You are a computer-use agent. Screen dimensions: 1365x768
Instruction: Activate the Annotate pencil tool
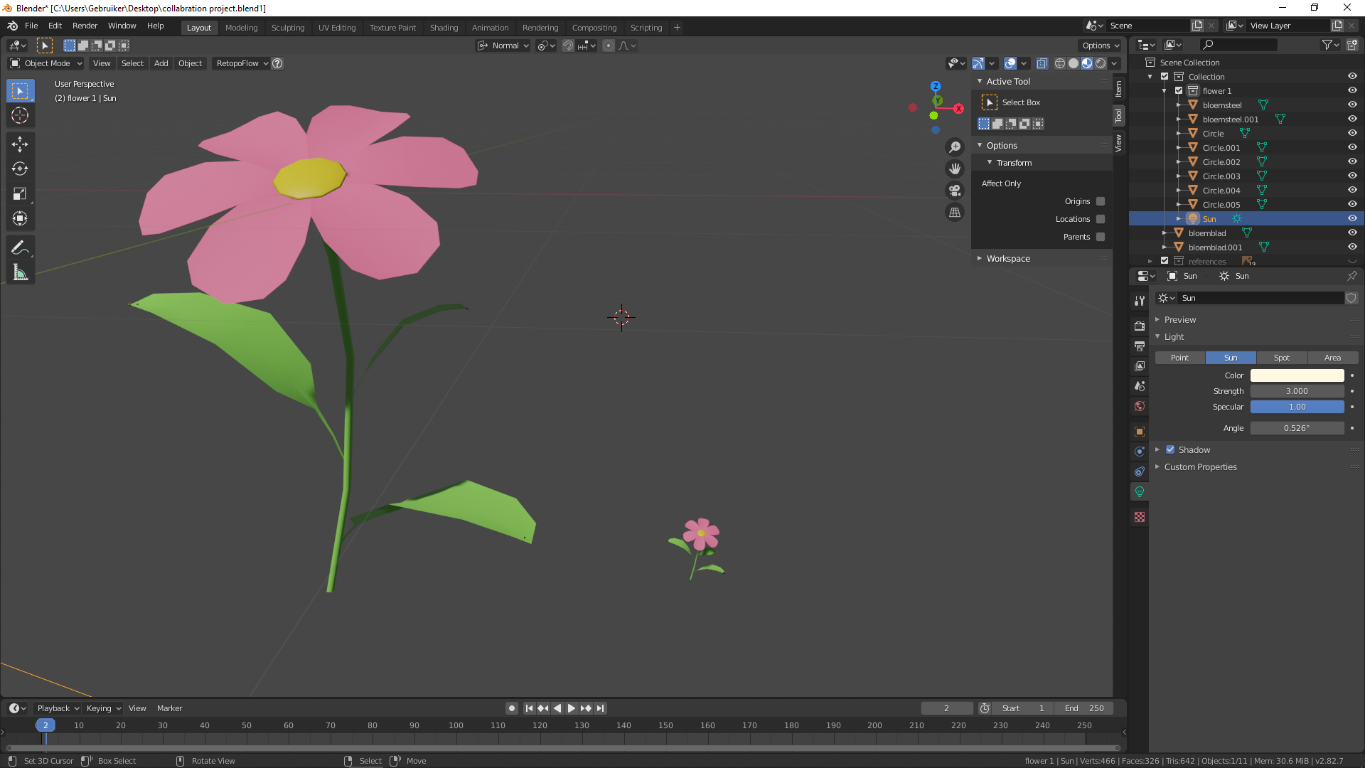coord(20,247)
